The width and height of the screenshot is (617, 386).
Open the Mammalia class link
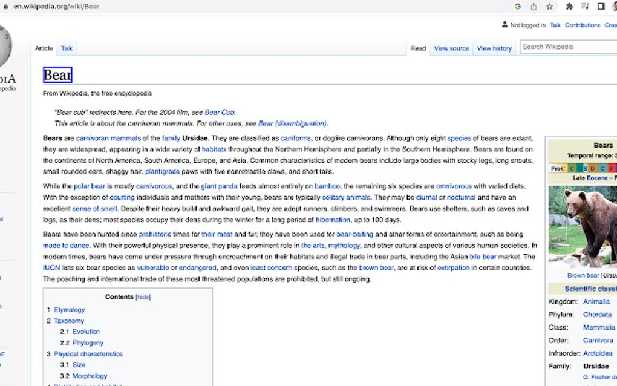coord(599,327)
